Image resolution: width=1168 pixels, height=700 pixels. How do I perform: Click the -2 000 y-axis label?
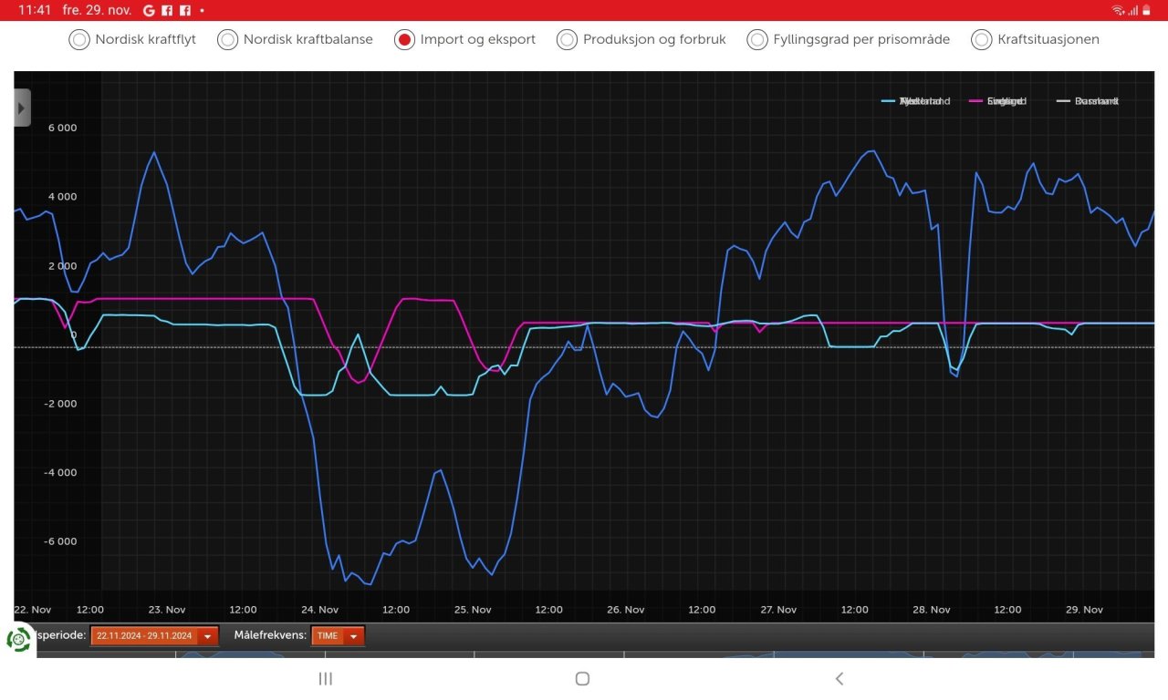coord(60,404)
